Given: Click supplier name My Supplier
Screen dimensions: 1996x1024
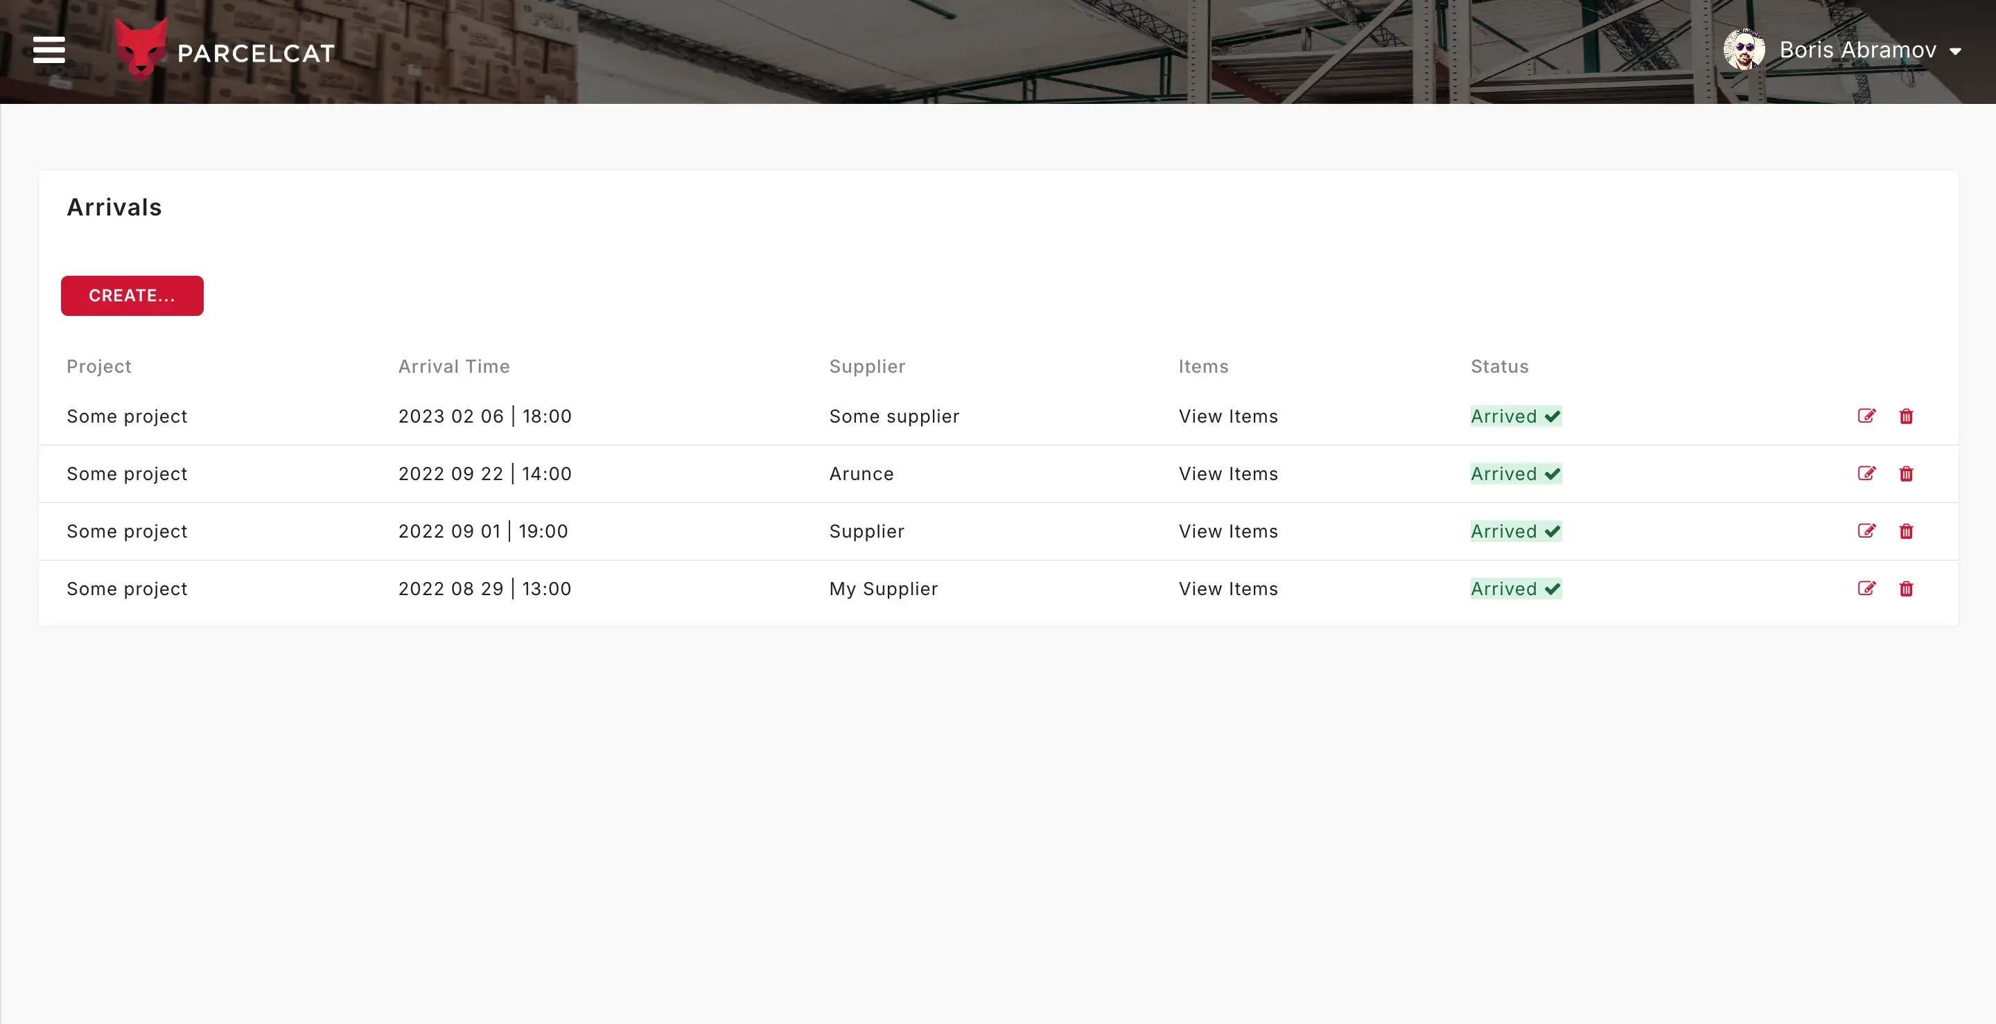Looking at the screenshot, I should tap(884, 589).
